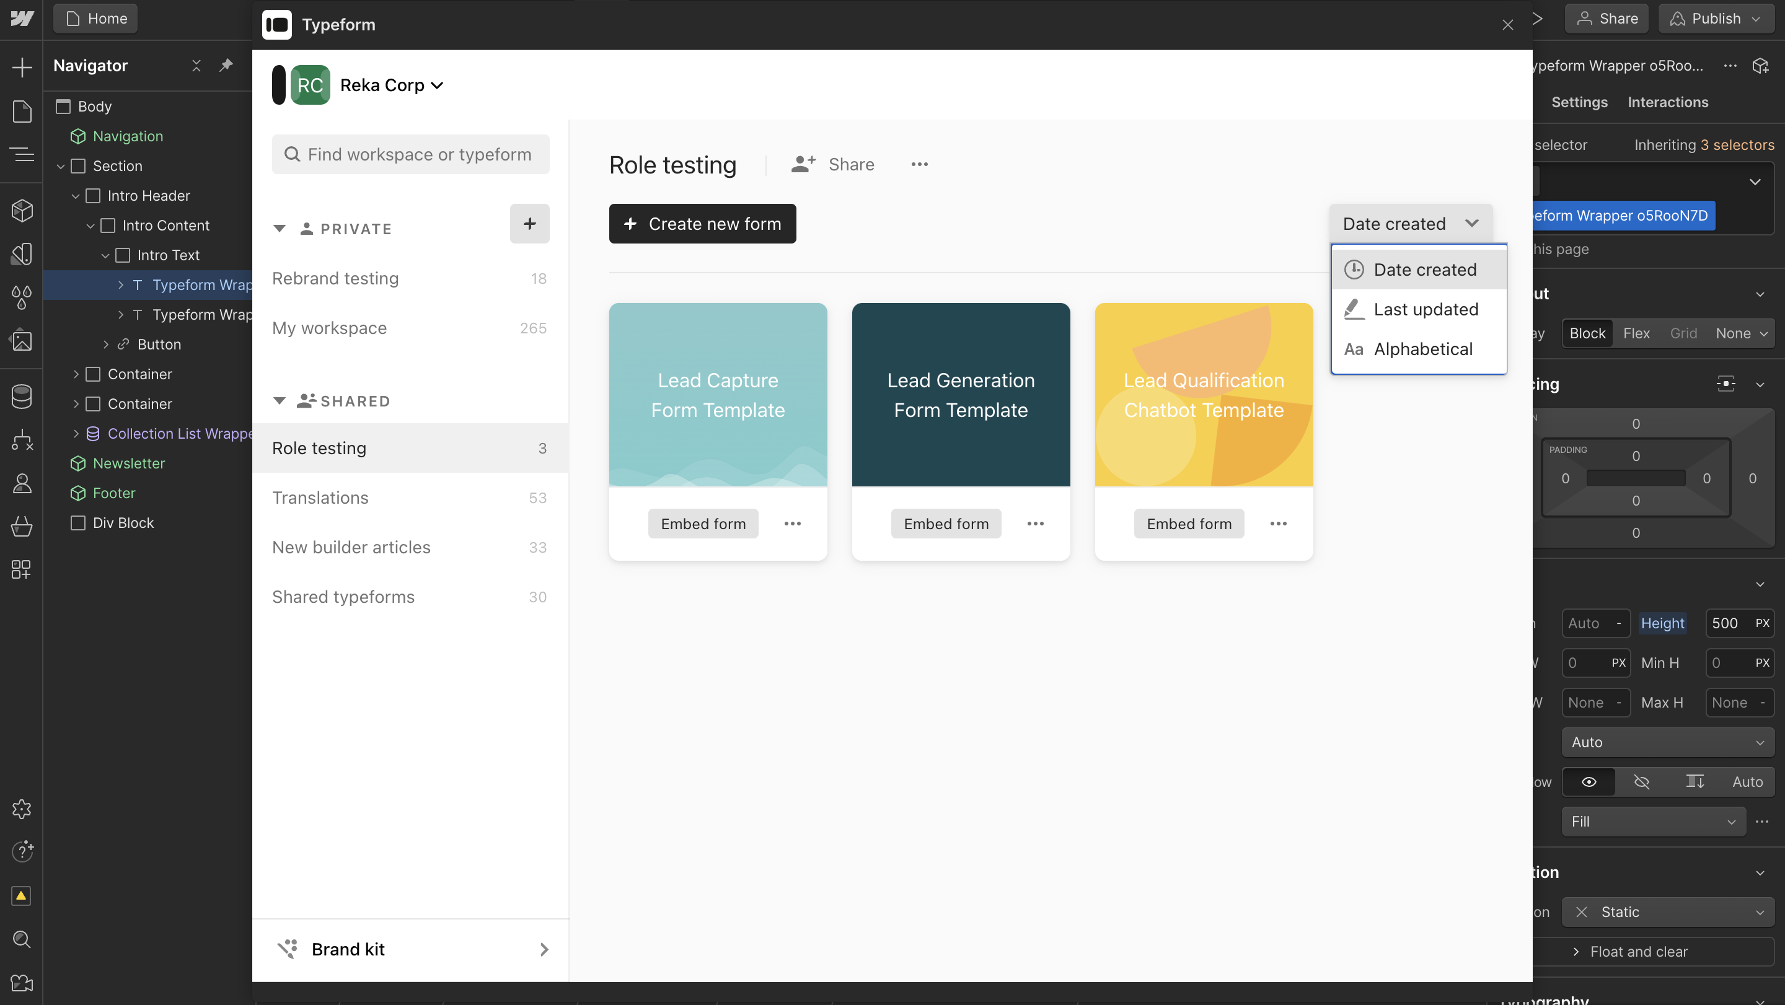Click the Webflow logo
The height and width of the screenshot is (1005, 1785).
pos(22,19)
